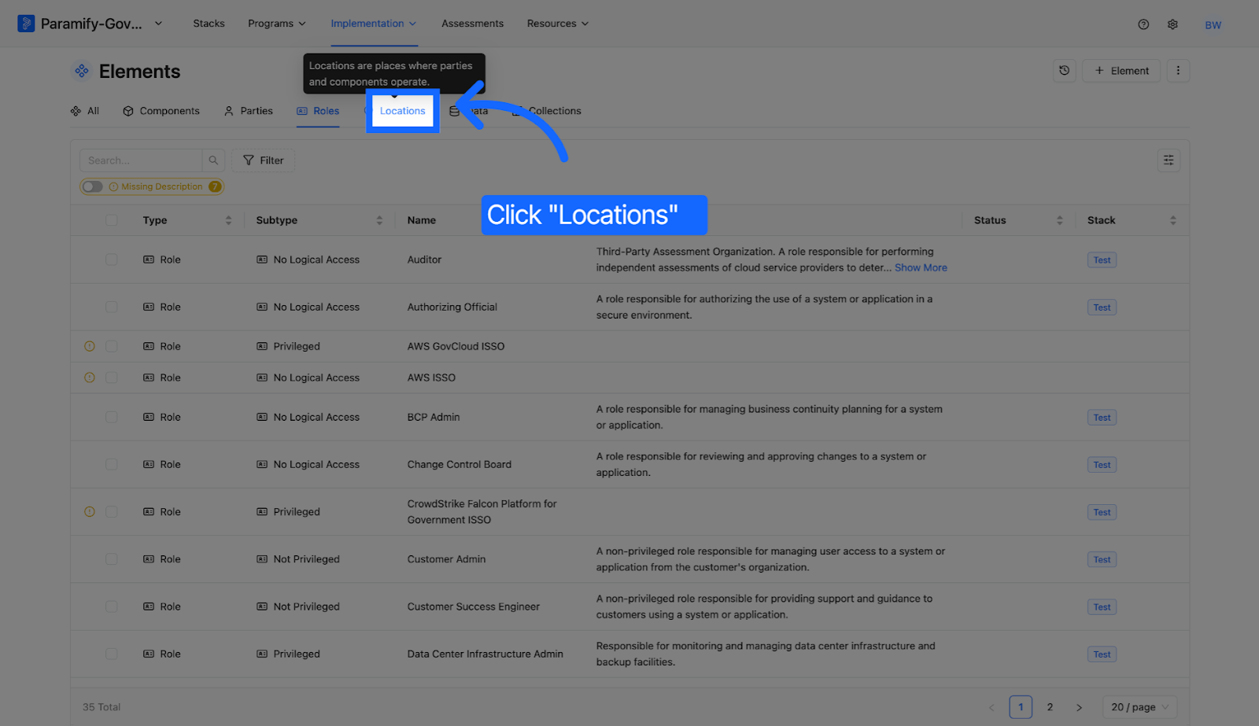This screenshot has width=1259, height=726.
Task: Click Test tag for Customer Success Engineer
Action: pyautogui.click(x=1102, y=607)
